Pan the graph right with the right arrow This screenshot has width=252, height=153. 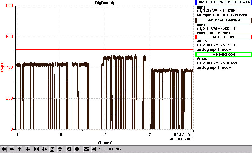(x=12, y=149)
